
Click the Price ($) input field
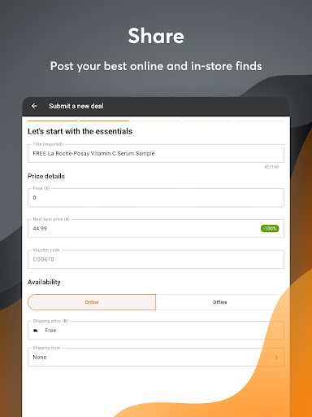pos(156,198)
